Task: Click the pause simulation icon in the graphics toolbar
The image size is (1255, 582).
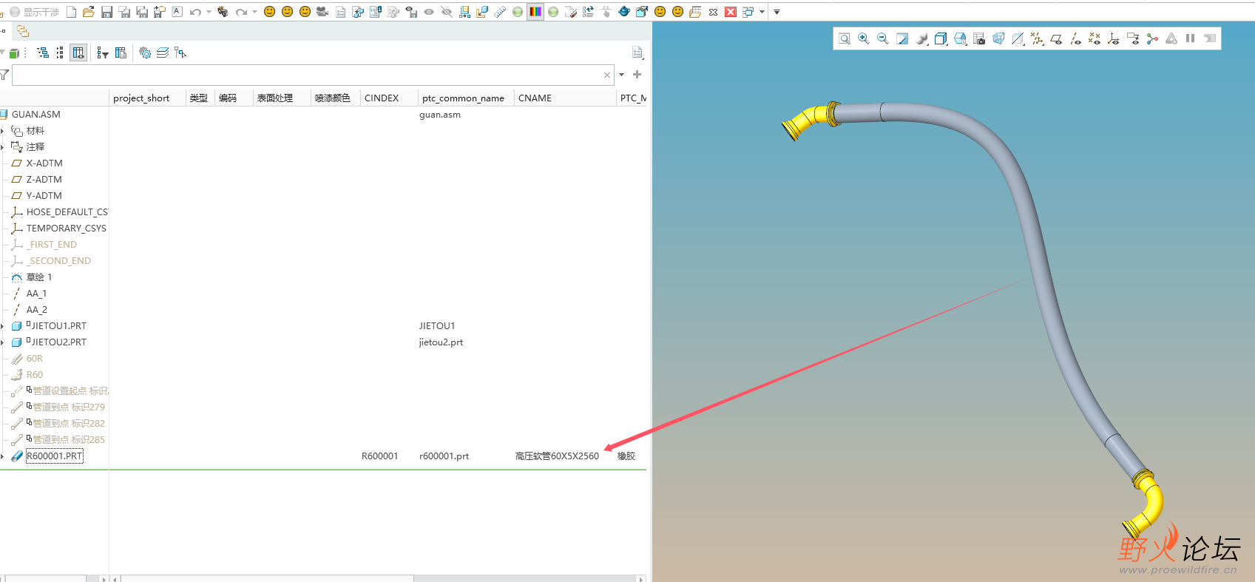Action: click(x=1191, y=39)
